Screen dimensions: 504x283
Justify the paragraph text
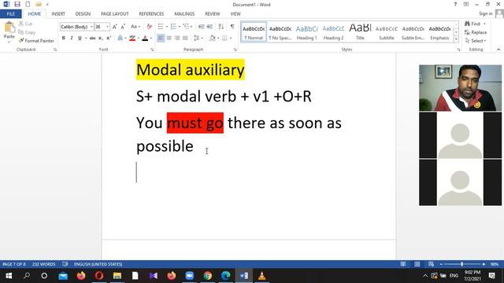(x=185, y=39)
